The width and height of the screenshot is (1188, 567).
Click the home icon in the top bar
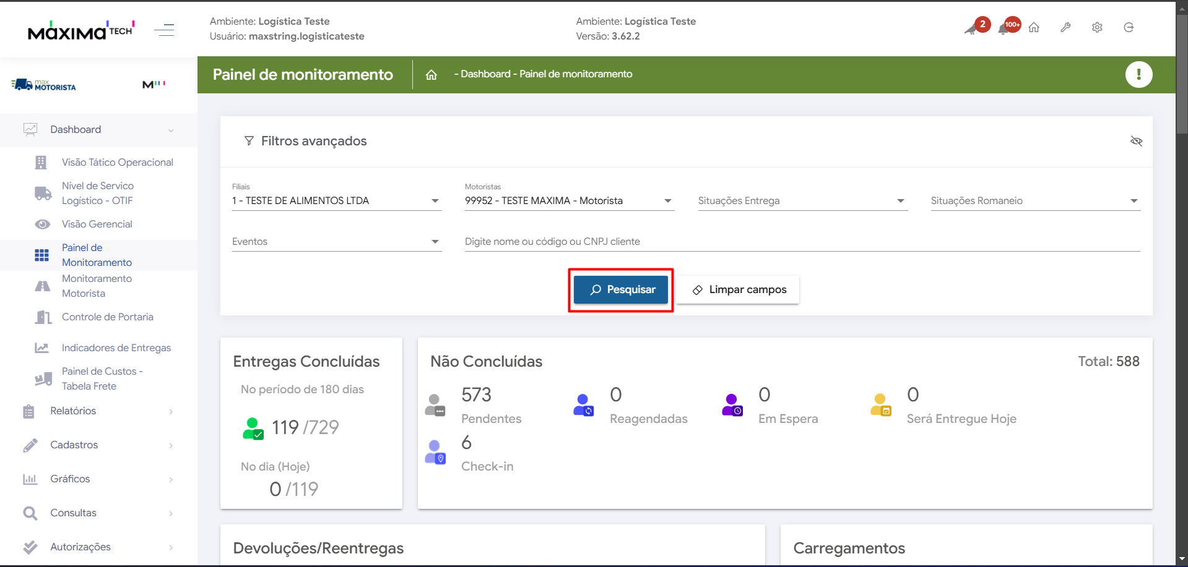coord(1034,28)
